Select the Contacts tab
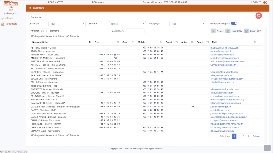This screenshot has width=273, height=153. click(36, 17)
